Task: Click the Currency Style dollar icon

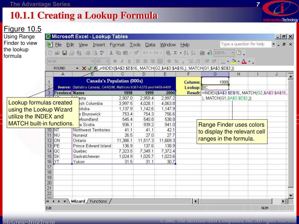Action: [169, 61]
